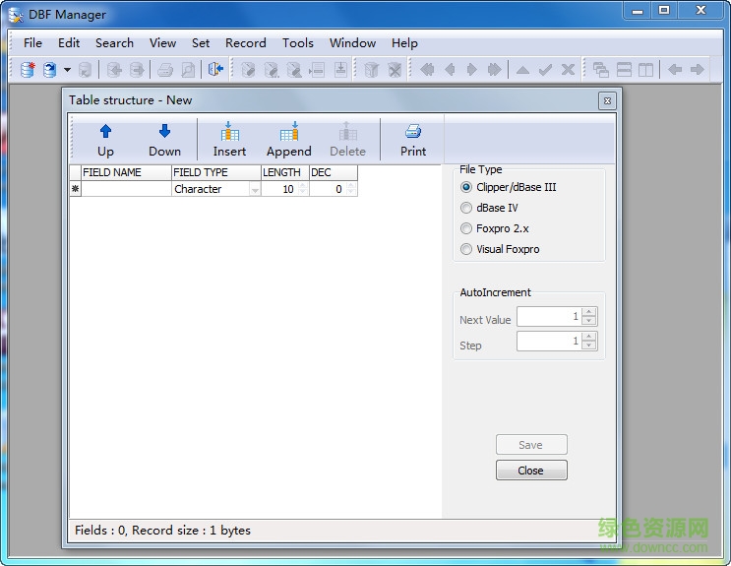Image resolution: width=731 pixels, height=566 pixels.
Task: Decrease the Next Value spinner
Action: pyautogui.click(x=589, y=321)
